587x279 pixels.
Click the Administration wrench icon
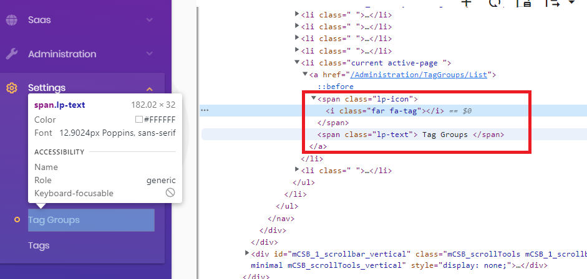coord(11,54)
